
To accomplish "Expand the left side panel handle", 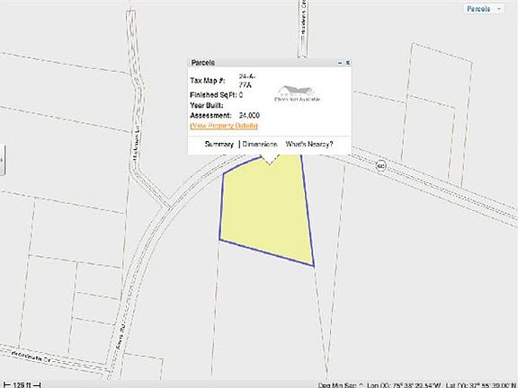I will (x=3, y=160).
